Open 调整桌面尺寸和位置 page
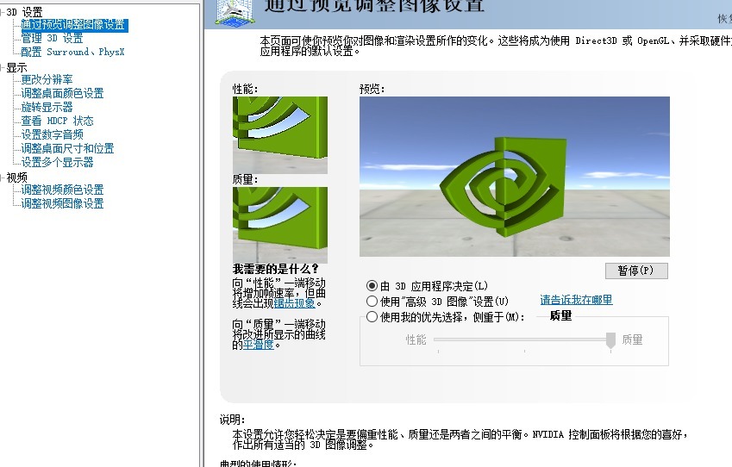The width and height of the screenshot is (732, 467). click(67, 149)
